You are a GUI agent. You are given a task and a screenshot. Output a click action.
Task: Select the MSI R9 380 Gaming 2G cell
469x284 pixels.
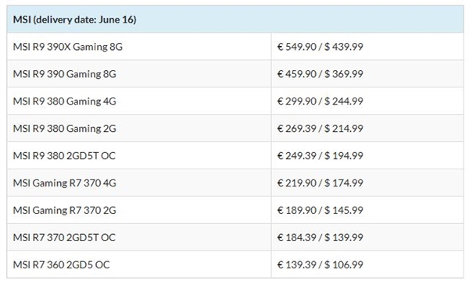(x=139, y=128)
